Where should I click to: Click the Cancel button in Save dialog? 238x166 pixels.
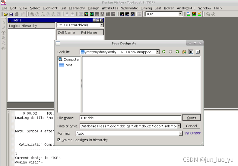[x=192, y=126]
